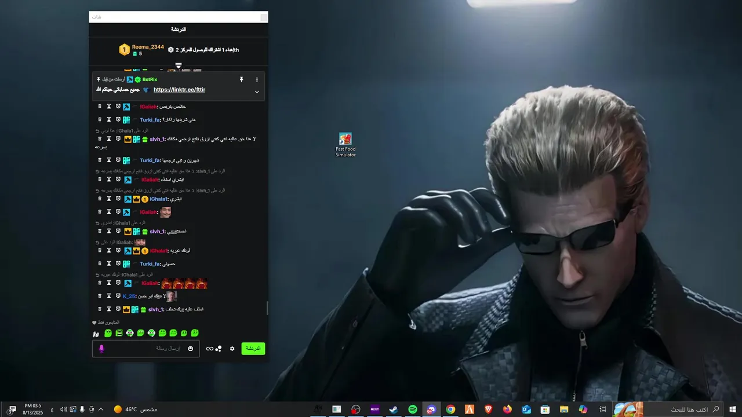Viewport: 742px width, 417px height.
Task: Delete K_25's message with trash icon
Action: 100,296
